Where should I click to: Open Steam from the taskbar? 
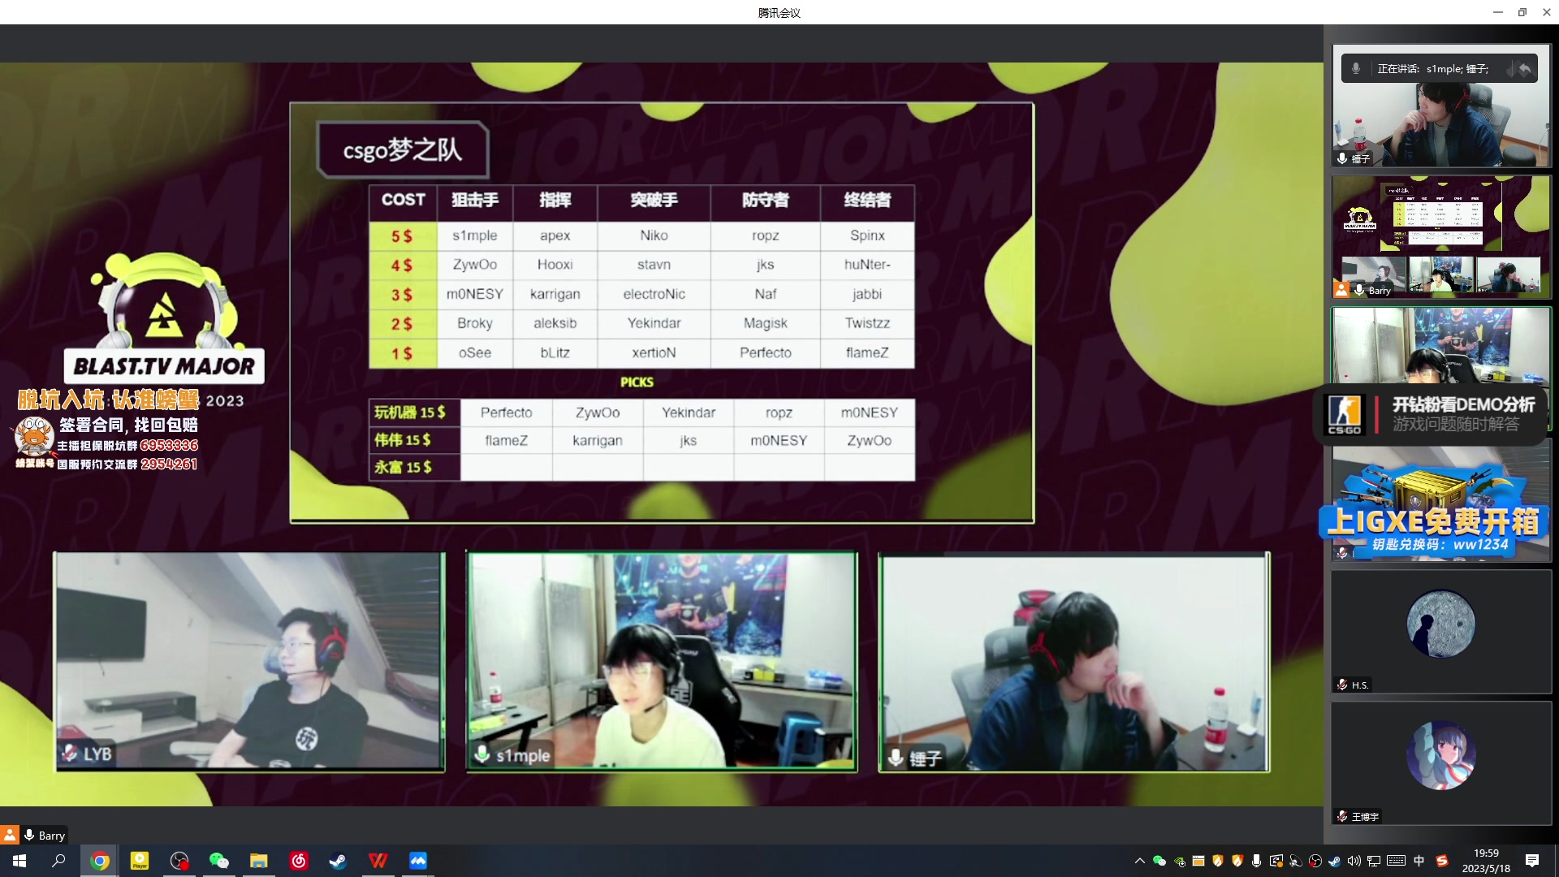[x=338, y=860]
